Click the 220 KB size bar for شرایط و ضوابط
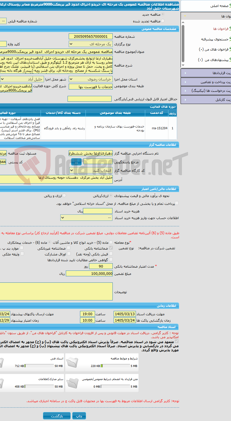 point(116,366)
